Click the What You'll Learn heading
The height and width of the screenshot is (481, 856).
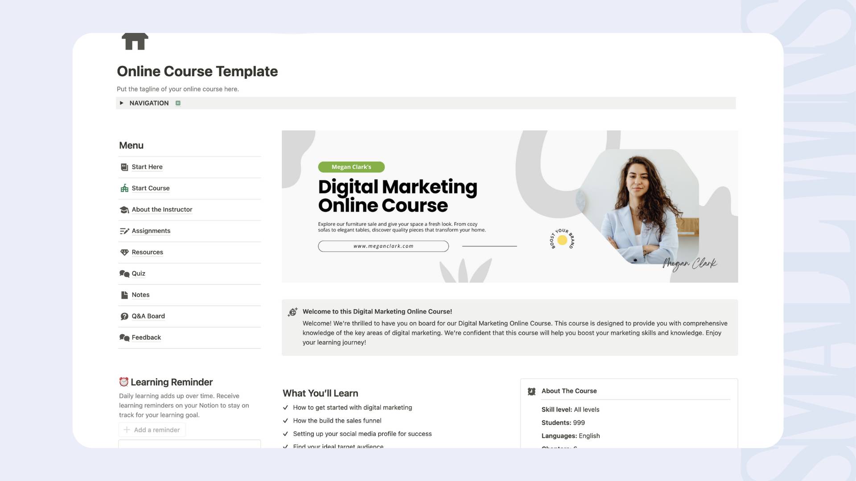[320, 393]
